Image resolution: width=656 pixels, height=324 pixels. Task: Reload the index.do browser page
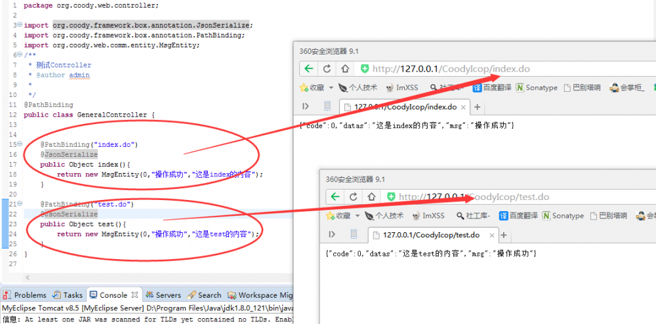tap(327, 69)
